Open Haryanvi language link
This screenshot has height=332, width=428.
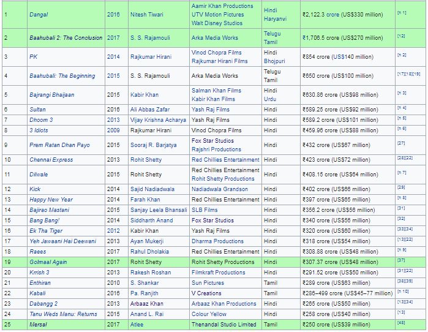coord(275,19)
